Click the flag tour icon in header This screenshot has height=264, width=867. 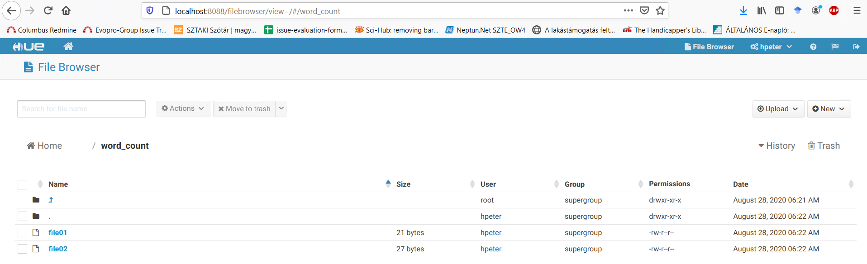point(835,47)
